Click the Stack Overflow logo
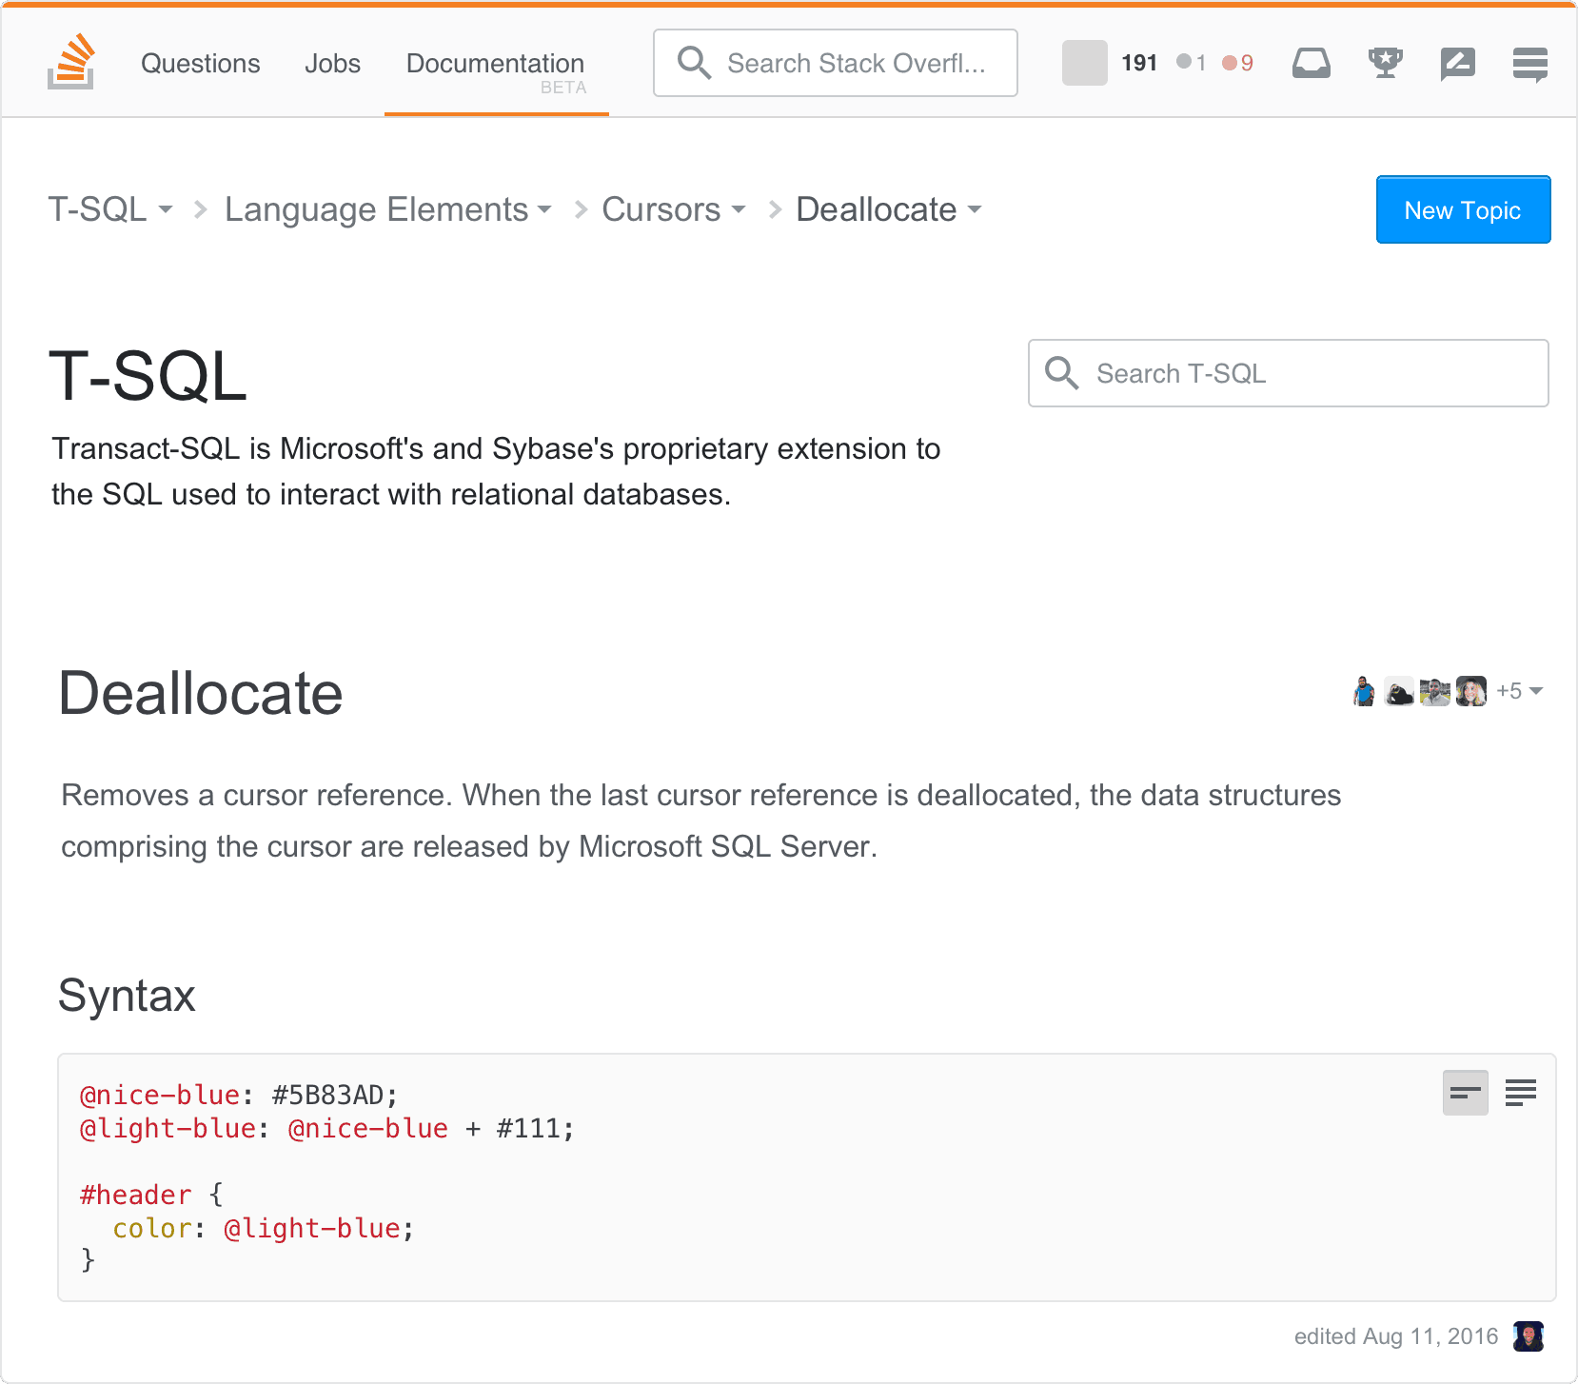 coord(70,61)
